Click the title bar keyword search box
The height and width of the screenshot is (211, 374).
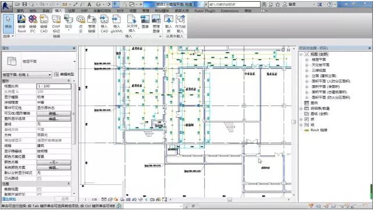(234, 4)
